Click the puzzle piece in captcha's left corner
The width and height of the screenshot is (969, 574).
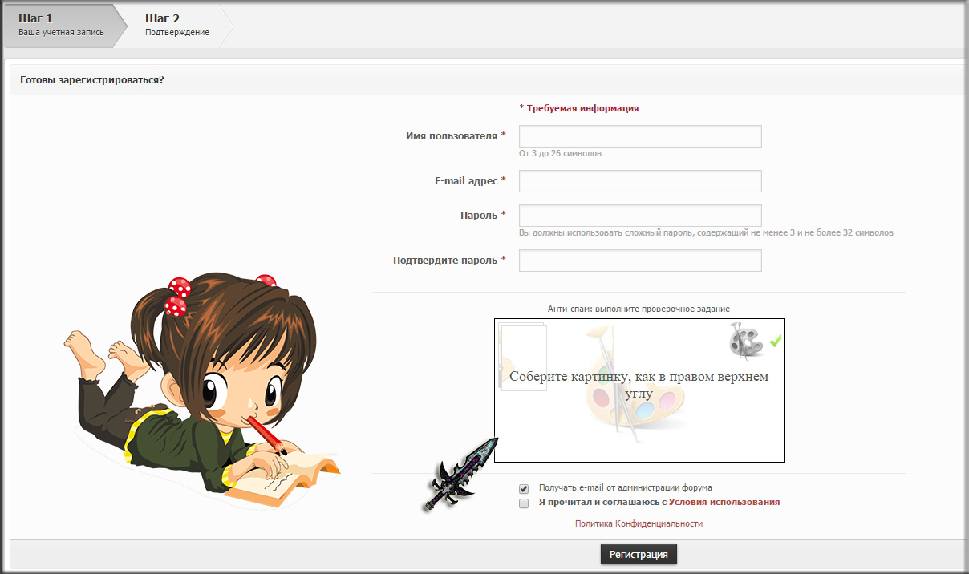(x=522, y=357)
